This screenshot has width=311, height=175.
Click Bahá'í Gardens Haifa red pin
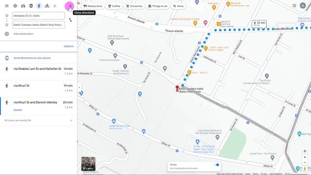[177, 87]
